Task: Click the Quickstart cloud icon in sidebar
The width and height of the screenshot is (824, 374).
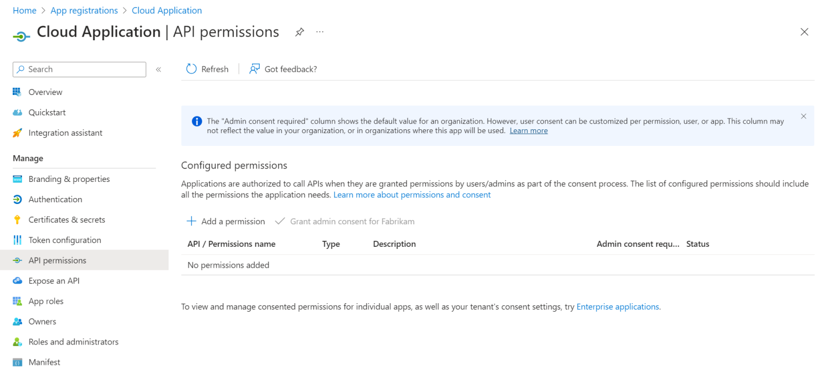Action: click(x=18, y=113)
